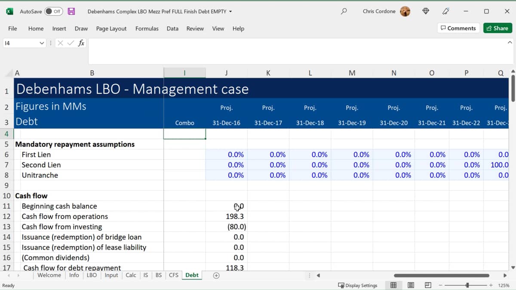This screenshot has height=290, width=516.
Task: Click the horizontal scroll right arrow
Action: point(505,275)
